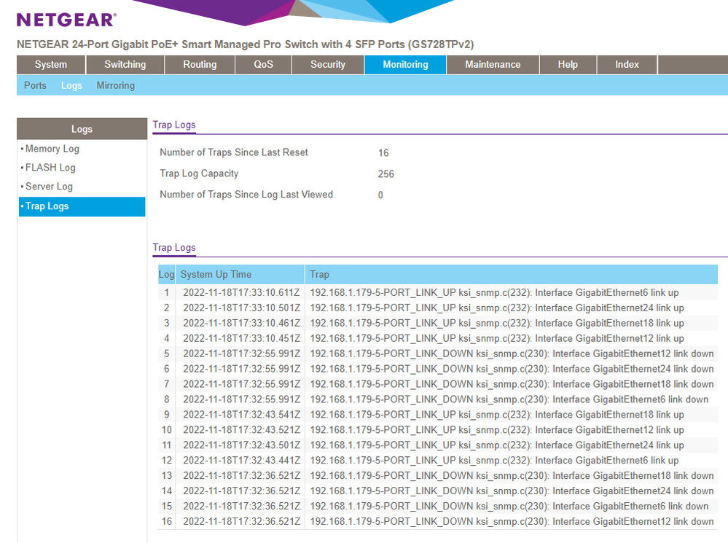The width and height of the screenshot is (728, 543).
Task: Open the Ports submenu
Action: tap(35, 85)
